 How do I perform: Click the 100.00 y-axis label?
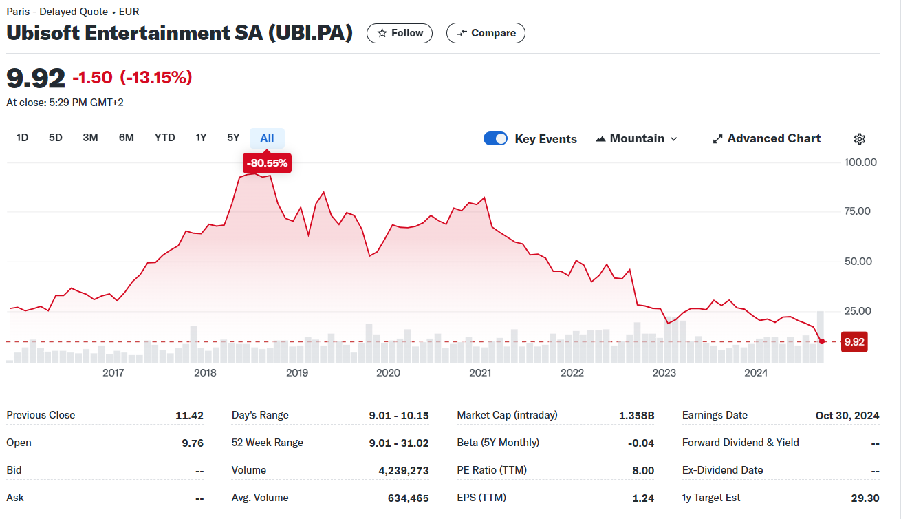pos(860,162)
